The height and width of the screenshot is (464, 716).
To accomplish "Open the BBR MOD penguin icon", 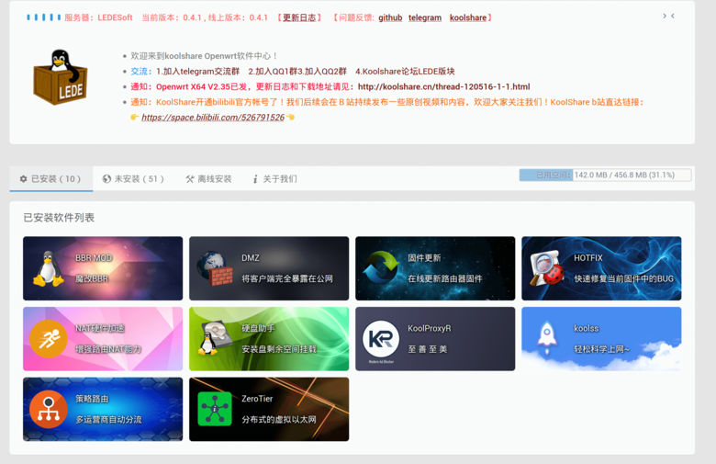I will point(49,269).
